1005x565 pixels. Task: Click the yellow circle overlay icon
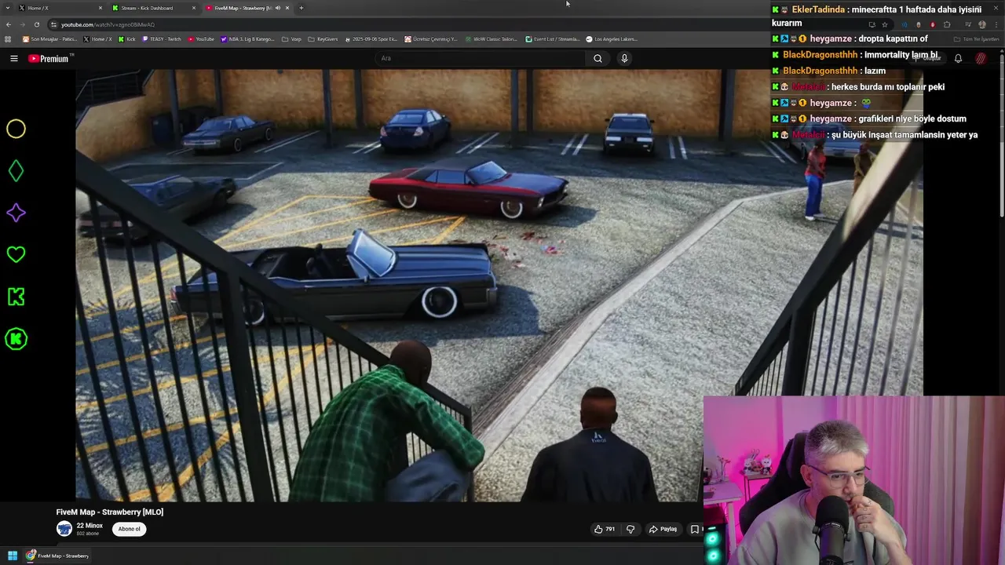point(16,129)
